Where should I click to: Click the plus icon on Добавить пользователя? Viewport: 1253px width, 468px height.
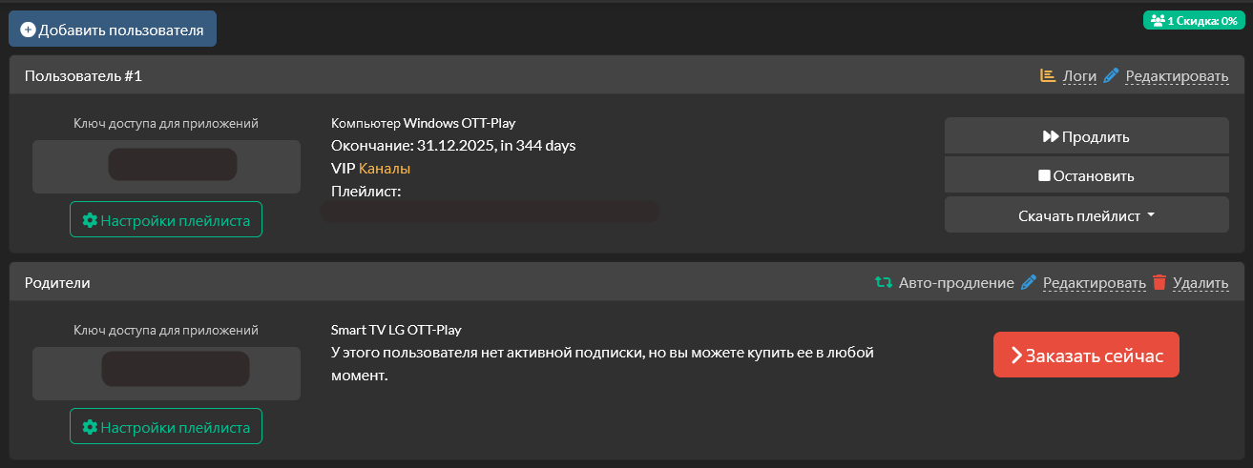point(28,30)
